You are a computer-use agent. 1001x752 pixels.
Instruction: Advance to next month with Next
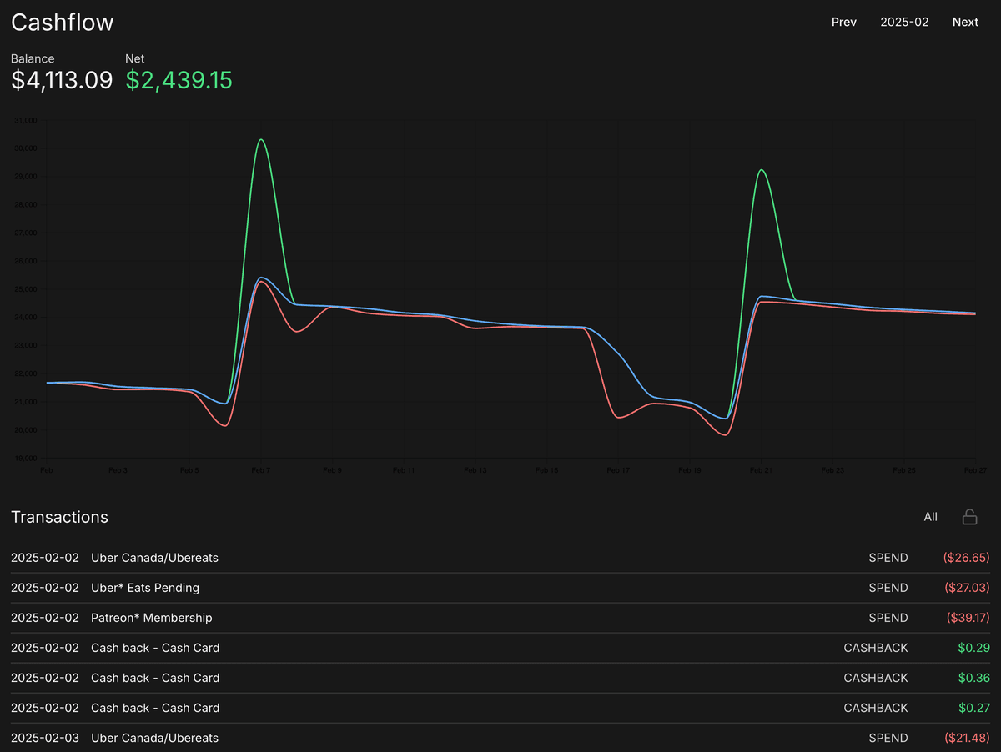click(965, 22)
